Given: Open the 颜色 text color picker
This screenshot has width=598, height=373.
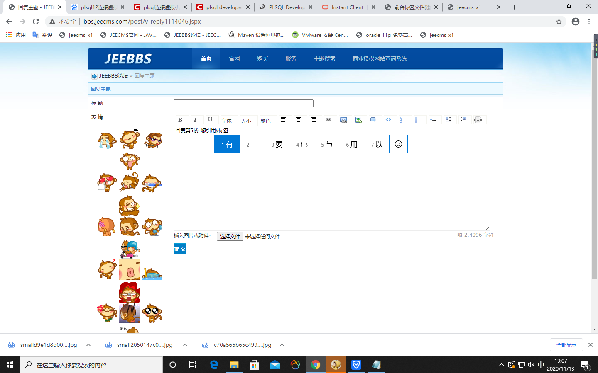Looking at the screenshot, I should click(266, 120).
